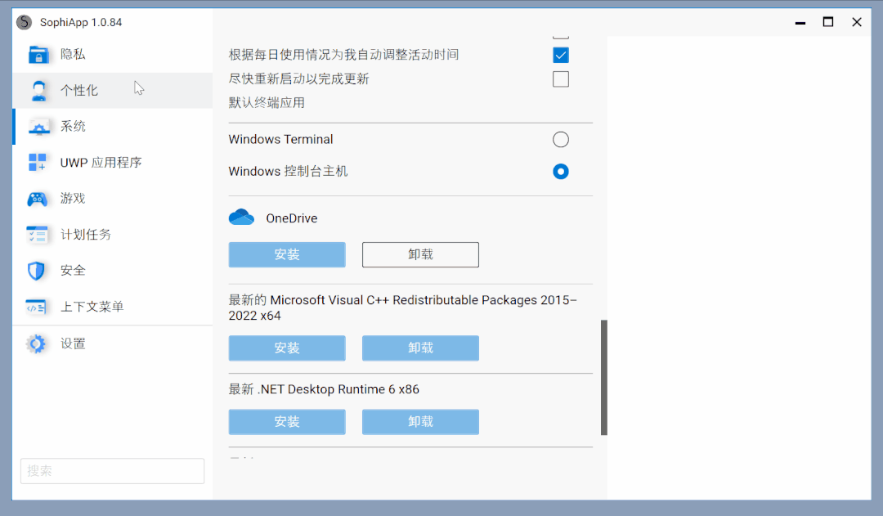This screenshot has width=883, height=516.
Task: Install .NET Desktop Runtime 6 x86
Action: pos(287,422)
